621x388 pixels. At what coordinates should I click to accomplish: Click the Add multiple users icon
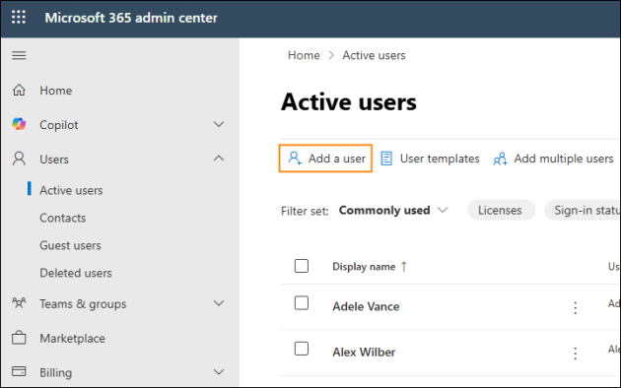tap(500, 159)
